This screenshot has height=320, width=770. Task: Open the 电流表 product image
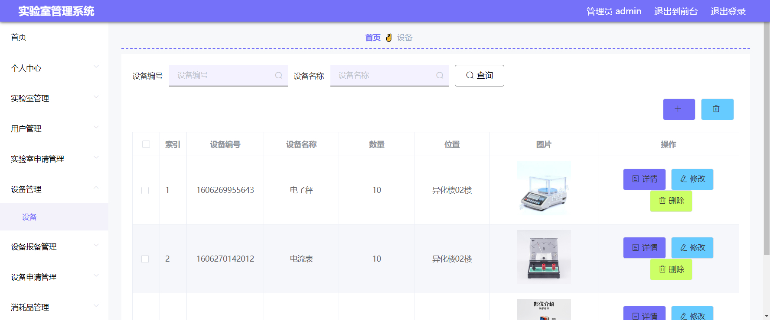pyautogui.click(x=544, y=257)
